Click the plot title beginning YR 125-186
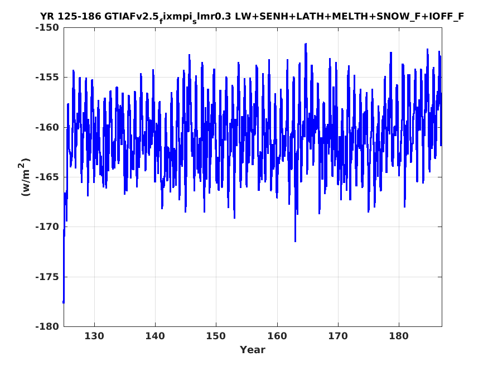Image resolution: width=488 pixels, height=366 pixels. [x=252, y=17]
